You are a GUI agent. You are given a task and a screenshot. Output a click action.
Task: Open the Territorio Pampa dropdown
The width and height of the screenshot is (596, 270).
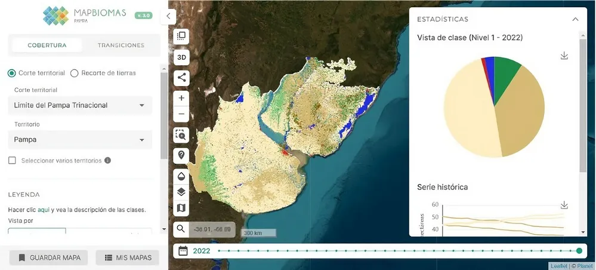(x=79, y=140)
